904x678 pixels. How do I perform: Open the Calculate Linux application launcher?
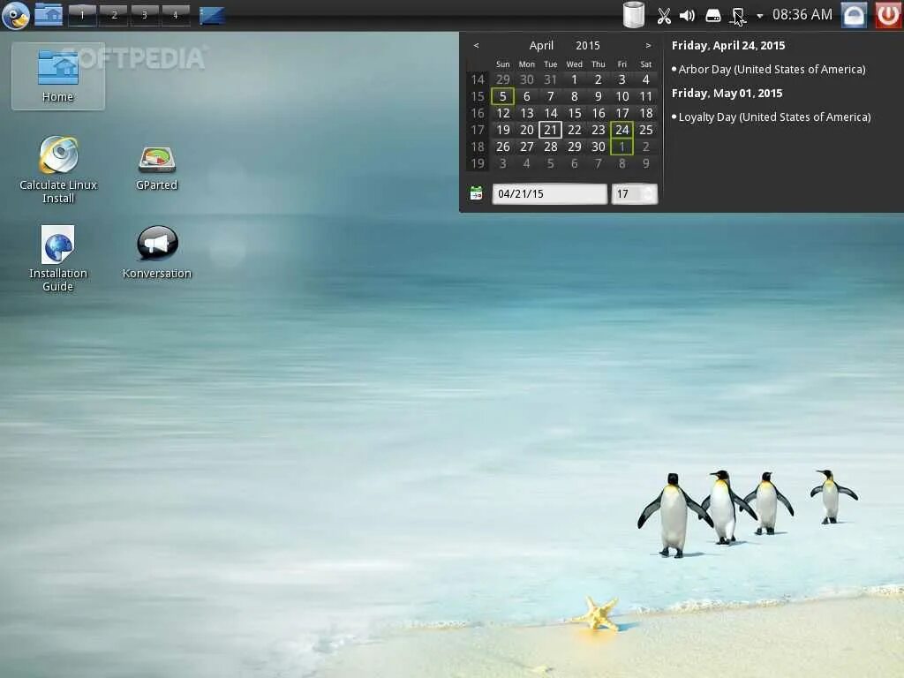(x=16, y=15)
